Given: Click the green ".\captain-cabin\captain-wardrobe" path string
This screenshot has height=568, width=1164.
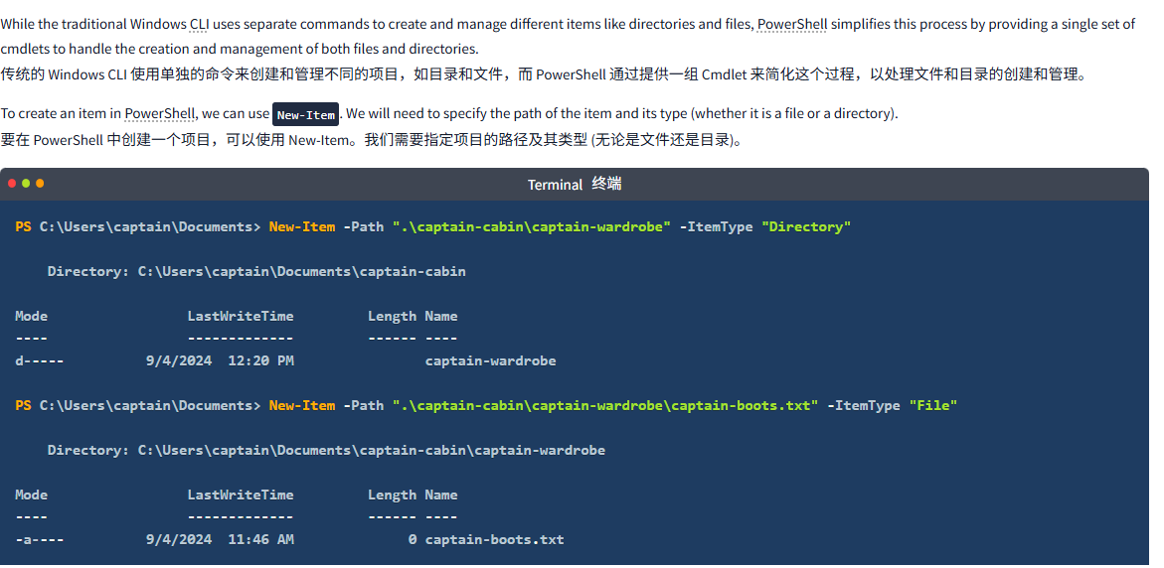Looking at the screenshot, I should click(x=532, y=227).
